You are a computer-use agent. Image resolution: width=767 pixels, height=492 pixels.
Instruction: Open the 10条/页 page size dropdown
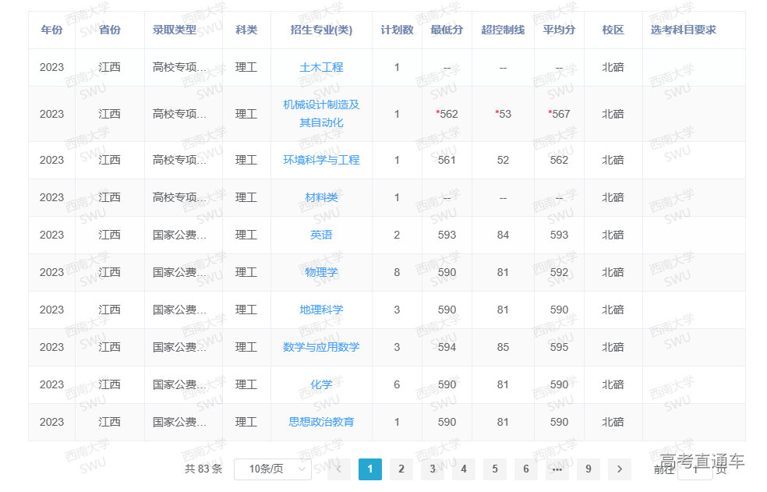(272, 469)
